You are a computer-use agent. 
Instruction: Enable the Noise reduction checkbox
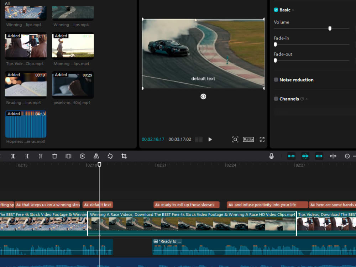(x=276, y=80)
